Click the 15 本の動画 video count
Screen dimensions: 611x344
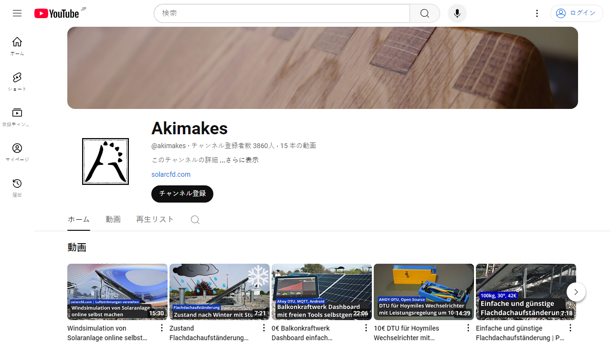pyautogui.click(x=298, y=146)
